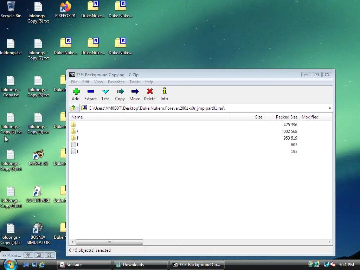The height and width of the screenshot is (270, 360).
Task: Click Show Desktop quick launch icon
Action: click(25, 265)
